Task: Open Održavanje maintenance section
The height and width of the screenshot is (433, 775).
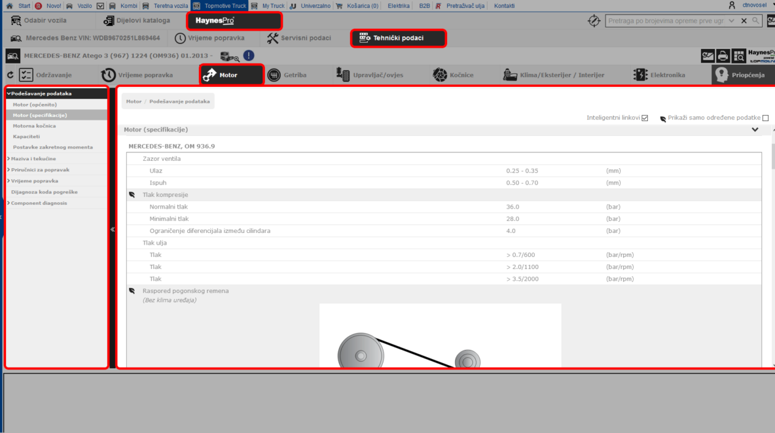Action: tap(45, 75)
